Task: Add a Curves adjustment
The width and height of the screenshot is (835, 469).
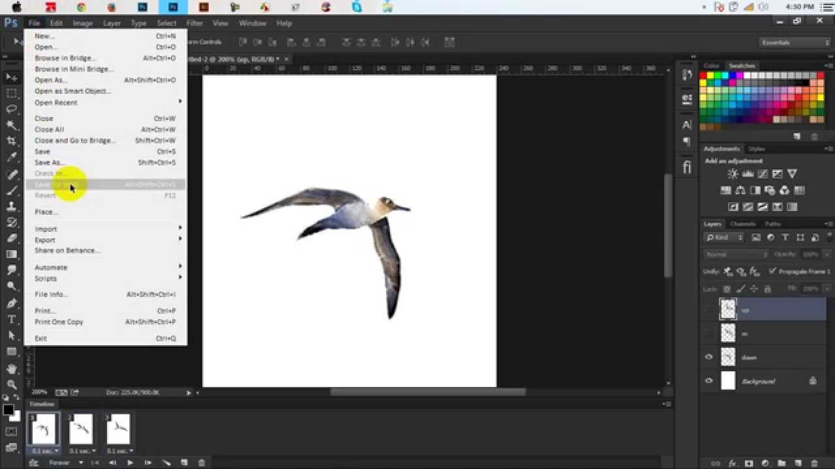Action: pos(763,174)
